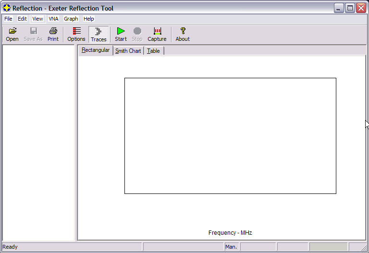369x253 pixels.
Task: Switch to the Smith Chart tab
Action: pos(128,51)
